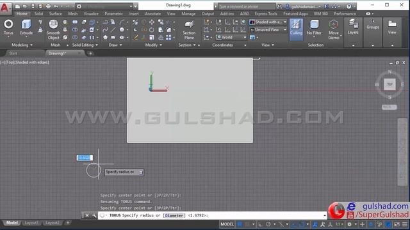410x230 pixels.
Task: Expand the Modify panel
Action: [154, 45]
